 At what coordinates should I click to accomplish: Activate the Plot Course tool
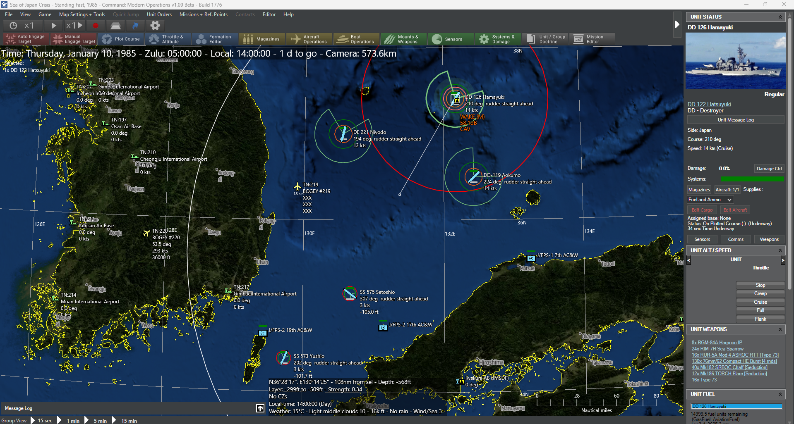click(x=121, y=39)
